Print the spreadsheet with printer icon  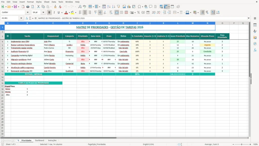[x=28, y=7]
